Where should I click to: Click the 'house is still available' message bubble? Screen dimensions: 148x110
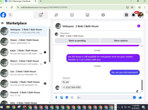tap(103, 58)
